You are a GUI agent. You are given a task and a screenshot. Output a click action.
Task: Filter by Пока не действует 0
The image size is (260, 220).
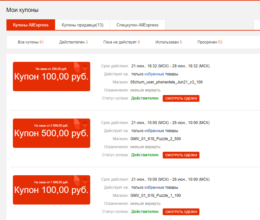pos(121,42)
